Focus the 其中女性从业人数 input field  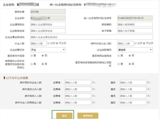tap(125, 44)
